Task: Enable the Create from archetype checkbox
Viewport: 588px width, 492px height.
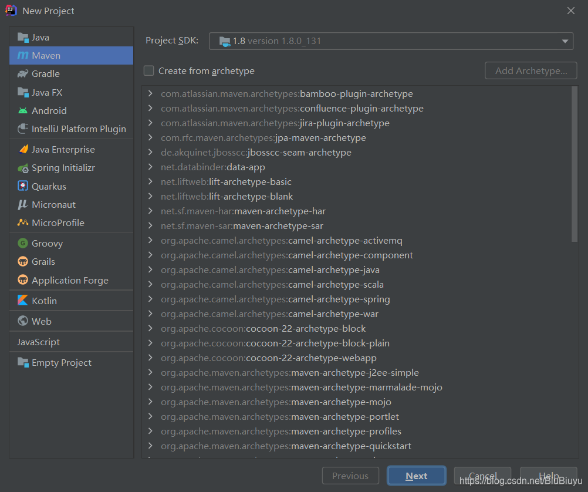Action: coord(149,70)
